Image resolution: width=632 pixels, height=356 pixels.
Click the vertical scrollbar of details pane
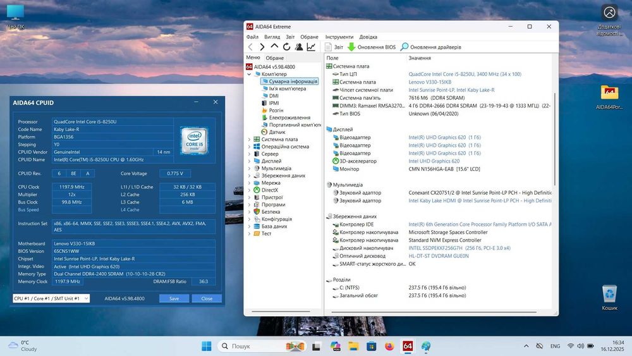pyautogui.click(x=555, y=139)
